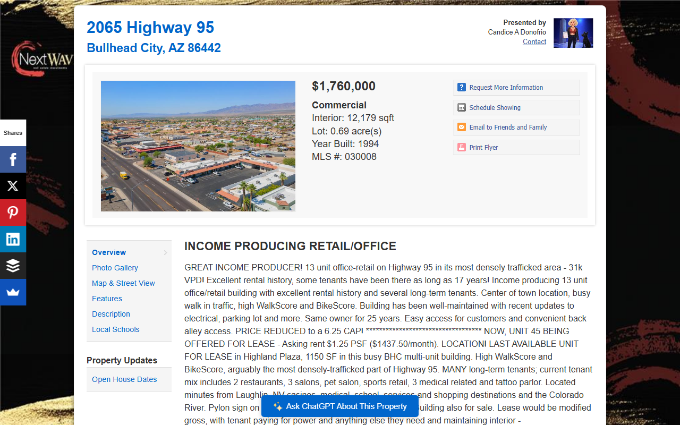
Task: Click the email envelope icon
Action: pyautogui.click(x=462, y=127)
